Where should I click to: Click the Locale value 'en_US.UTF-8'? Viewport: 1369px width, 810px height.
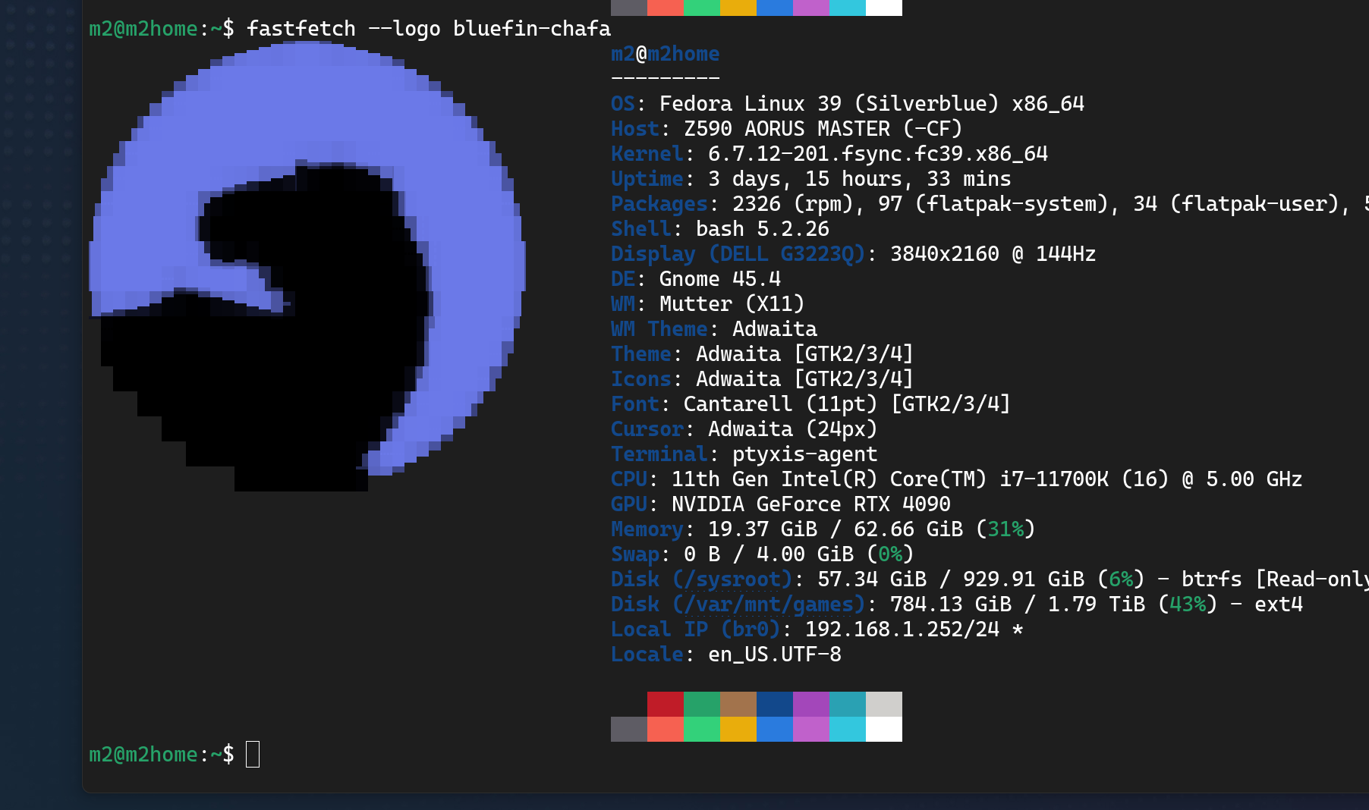click(x=775, y=655)
